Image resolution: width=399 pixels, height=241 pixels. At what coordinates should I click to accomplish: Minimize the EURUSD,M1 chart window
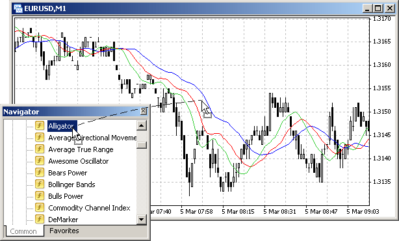tap(367, 8)
